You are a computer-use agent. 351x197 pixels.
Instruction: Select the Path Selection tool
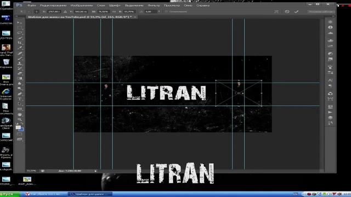click(x=20, y=104)
